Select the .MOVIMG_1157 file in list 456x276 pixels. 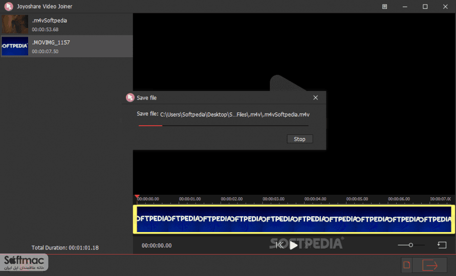tap(67, 46)
